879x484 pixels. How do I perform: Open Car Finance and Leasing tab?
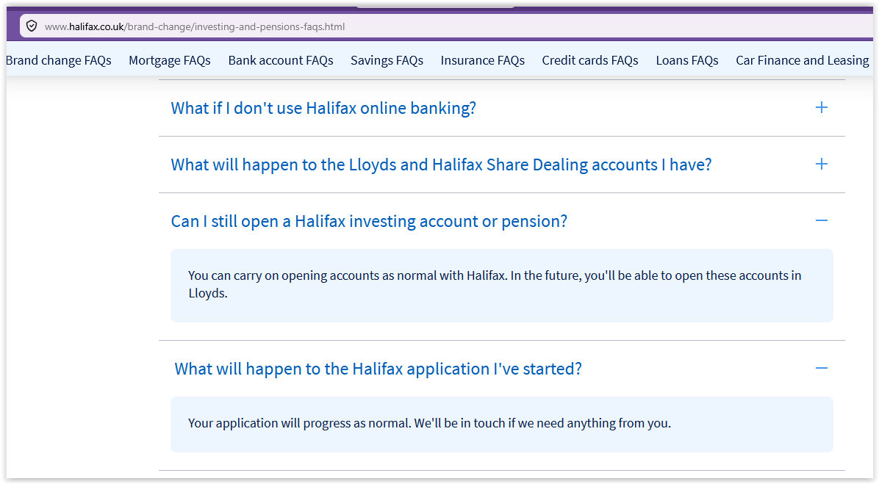[803, 60]
